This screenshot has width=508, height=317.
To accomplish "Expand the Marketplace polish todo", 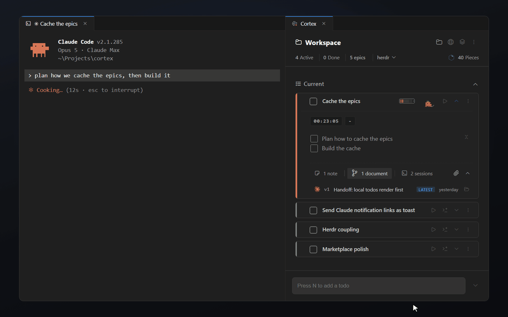I will [x=456, y=249].
